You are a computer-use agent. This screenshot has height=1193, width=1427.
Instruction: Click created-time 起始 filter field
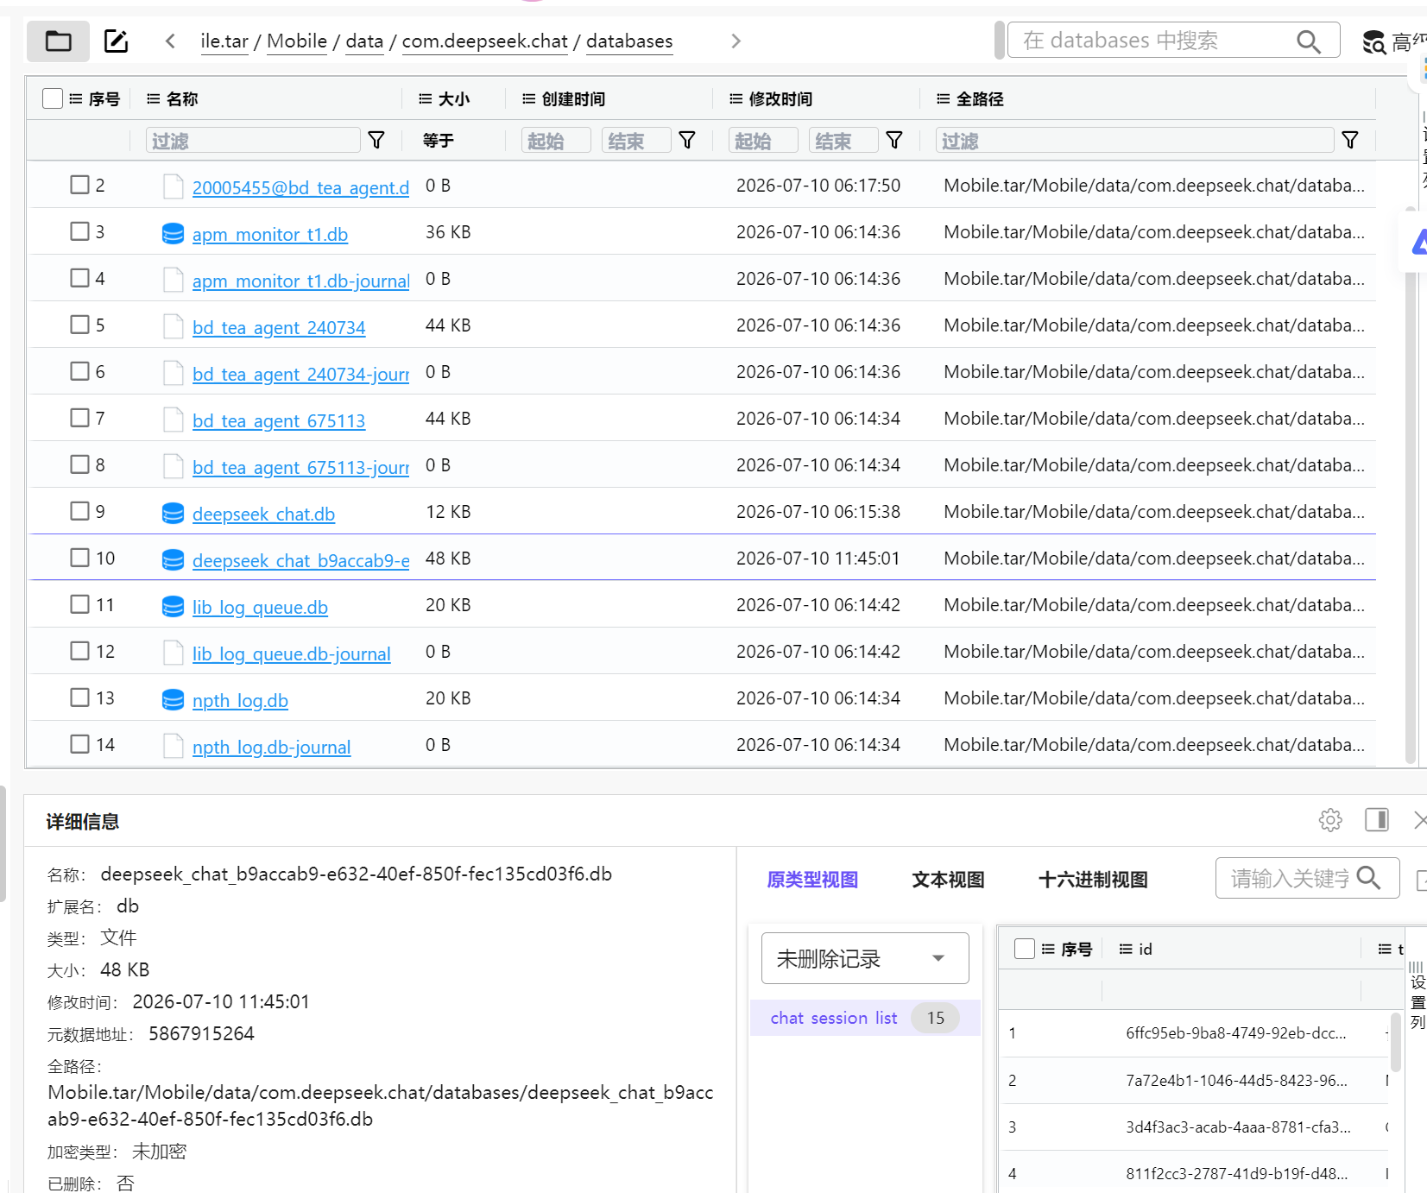click(556, 141)
